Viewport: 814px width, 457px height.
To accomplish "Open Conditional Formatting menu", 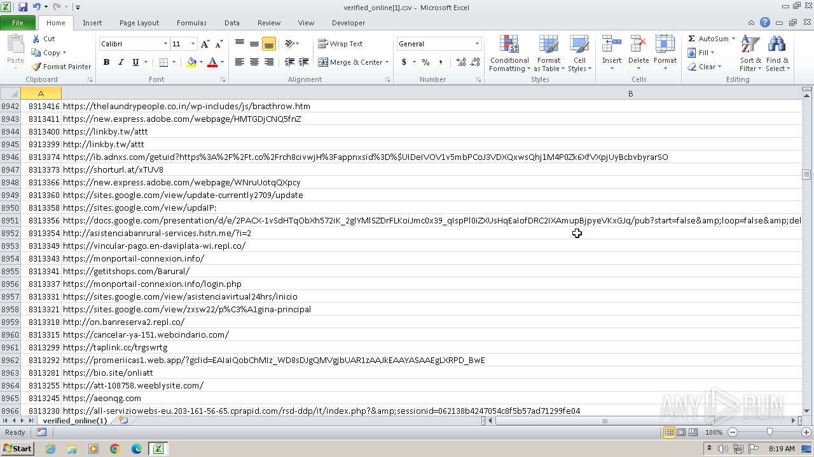I will click(509, 53).
